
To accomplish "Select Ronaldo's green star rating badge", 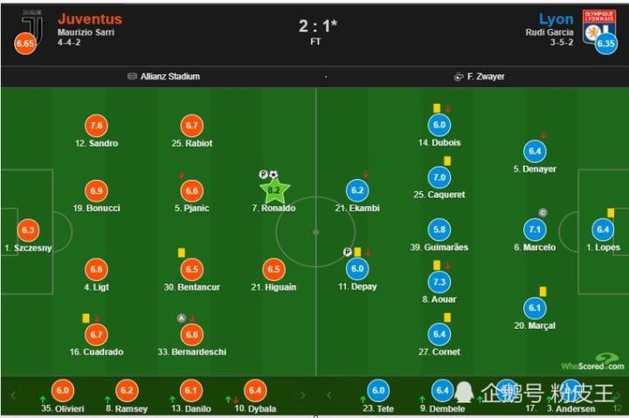I will tap(274, 189).
